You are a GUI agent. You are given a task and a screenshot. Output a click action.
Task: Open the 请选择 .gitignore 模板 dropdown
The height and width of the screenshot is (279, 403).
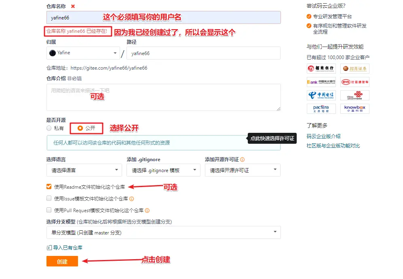(163, 170)
